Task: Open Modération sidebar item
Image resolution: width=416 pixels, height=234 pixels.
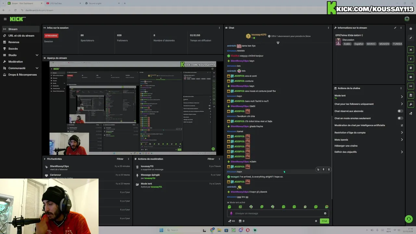Action: coord(21,62)
